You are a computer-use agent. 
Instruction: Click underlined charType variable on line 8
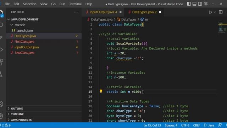tap(124, 58)
